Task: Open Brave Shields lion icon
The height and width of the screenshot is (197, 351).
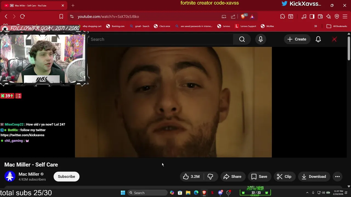Action: click(x=243, y=16)
